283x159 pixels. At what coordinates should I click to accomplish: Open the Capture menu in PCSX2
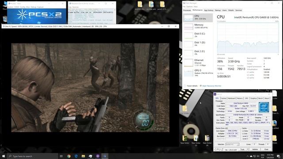[40, 7]
